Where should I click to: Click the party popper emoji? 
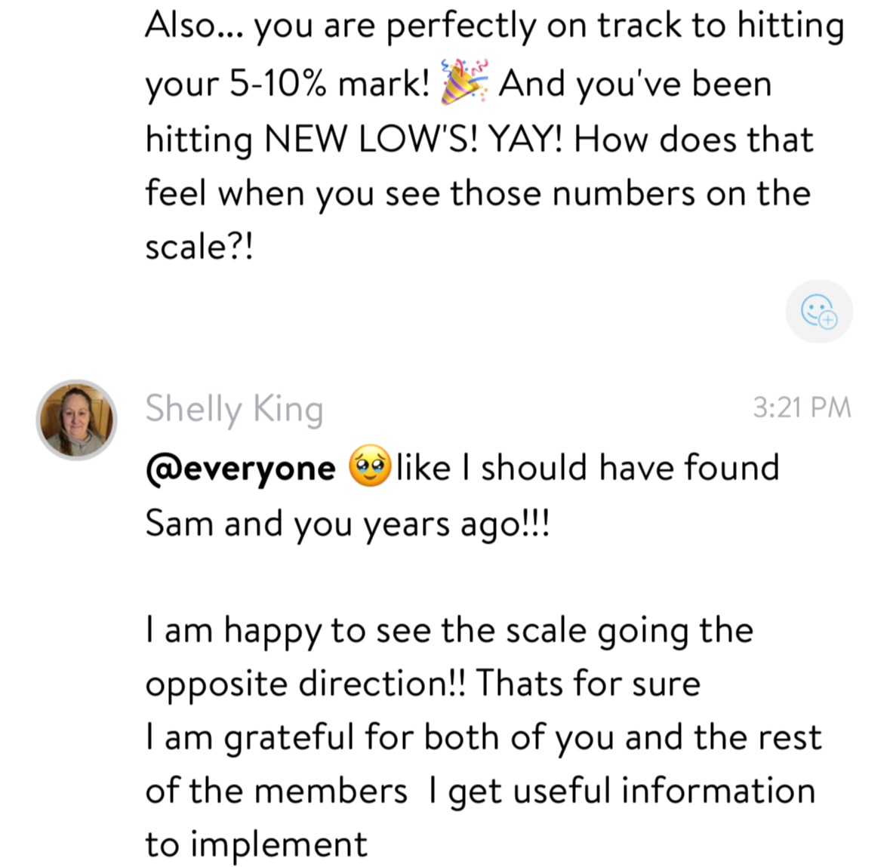point(463,82)
